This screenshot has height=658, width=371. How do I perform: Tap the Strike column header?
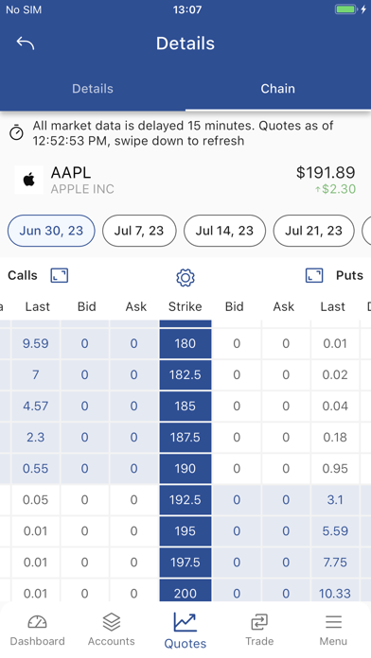(185, 306)
